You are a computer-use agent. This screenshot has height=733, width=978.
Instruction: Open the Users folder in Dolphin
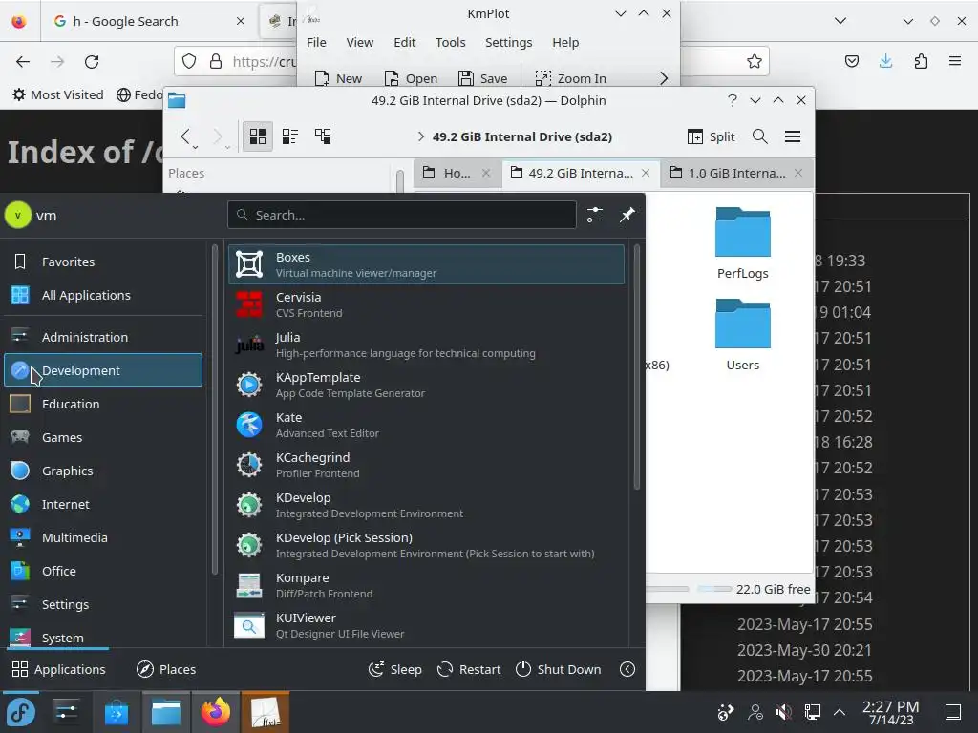743,334
